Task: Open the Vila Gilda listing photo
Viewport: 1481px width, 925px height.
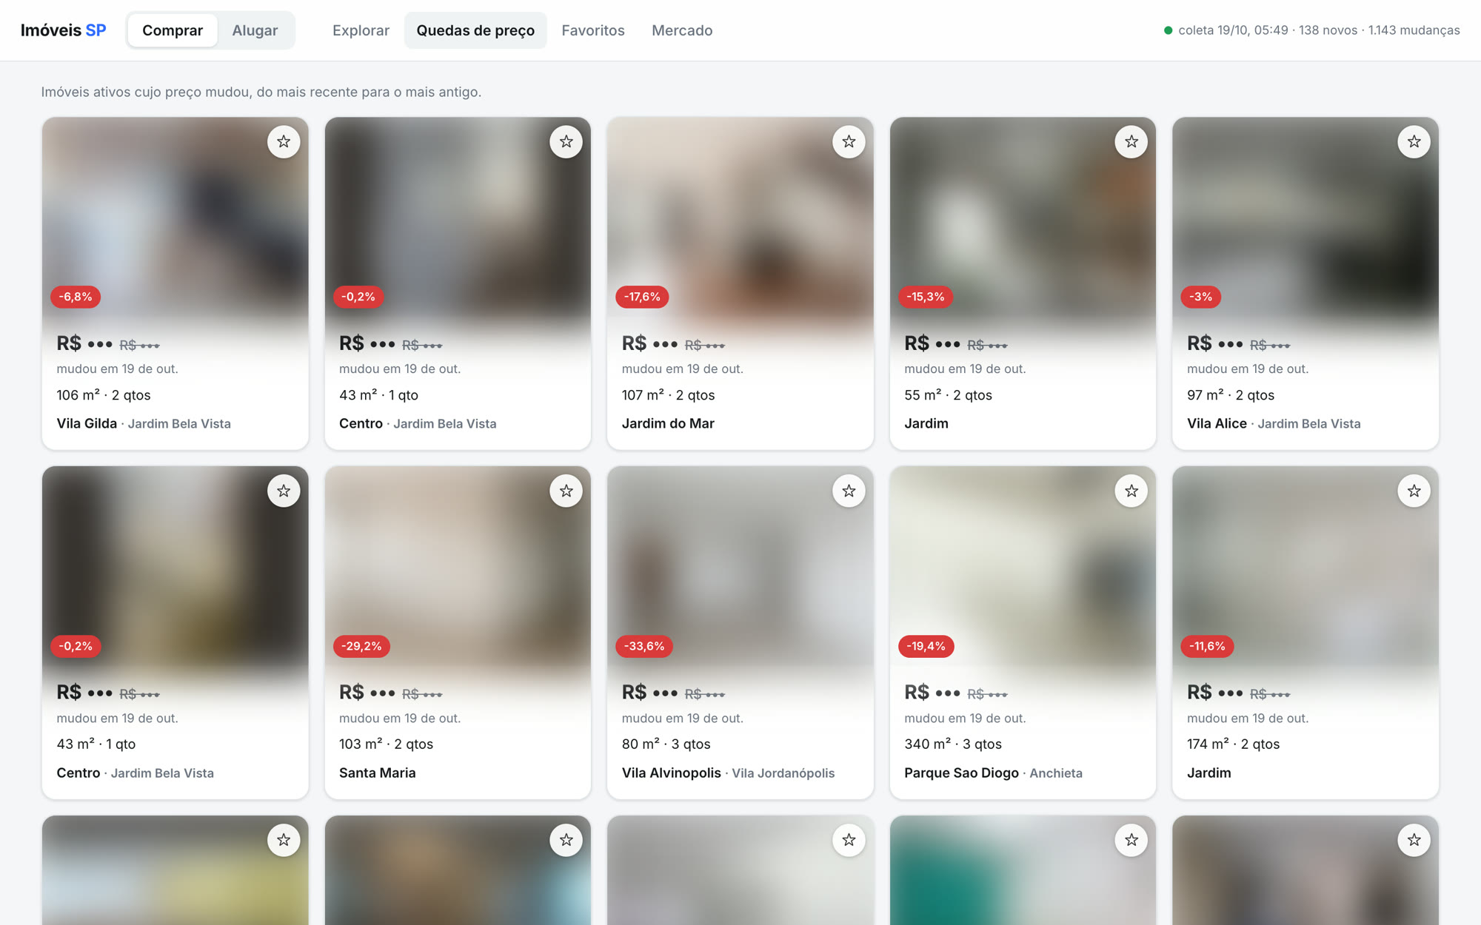Action: [x=175, y=218]
